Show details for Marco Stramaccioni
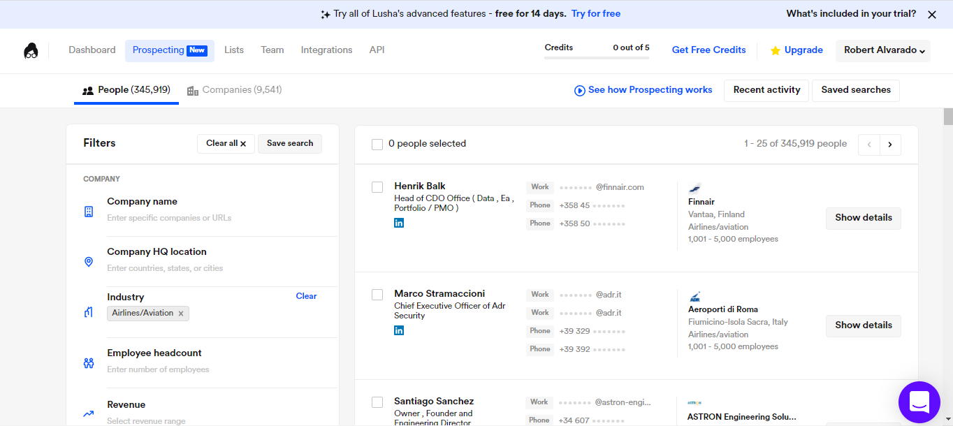The width and height of the screenshot is (953, 426). [x=864, y=325]
